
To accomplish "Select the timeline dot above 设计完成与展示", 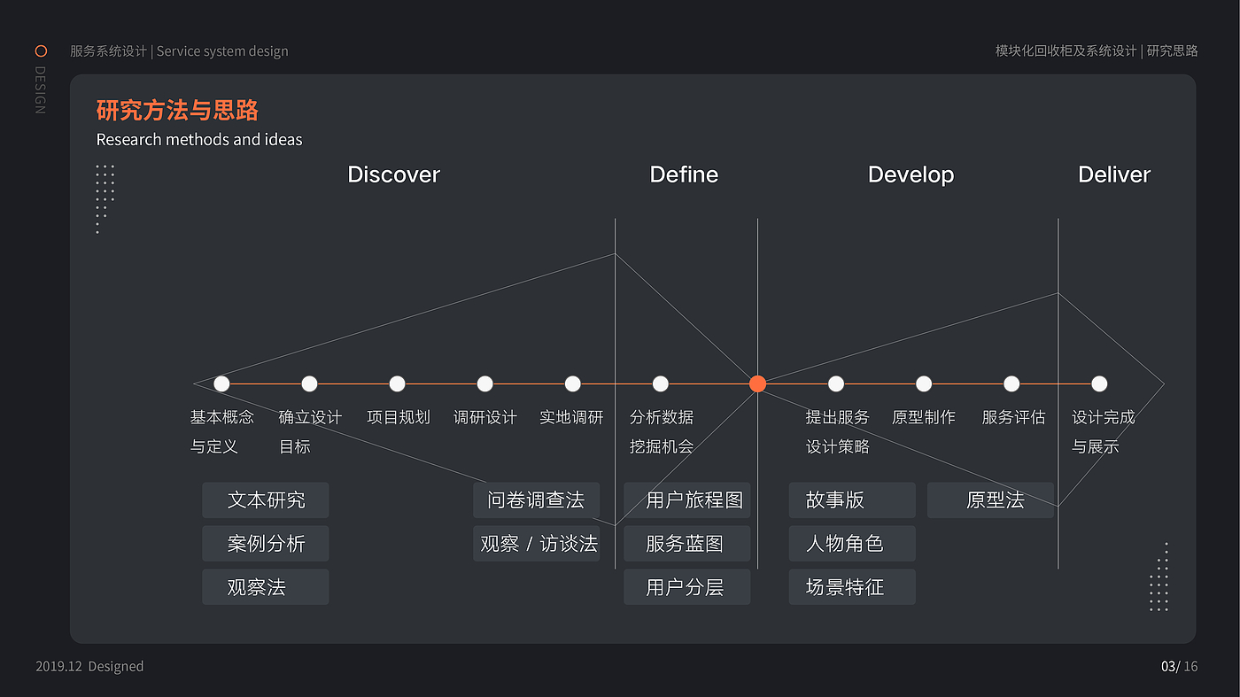I will (x=1099, y=383).
